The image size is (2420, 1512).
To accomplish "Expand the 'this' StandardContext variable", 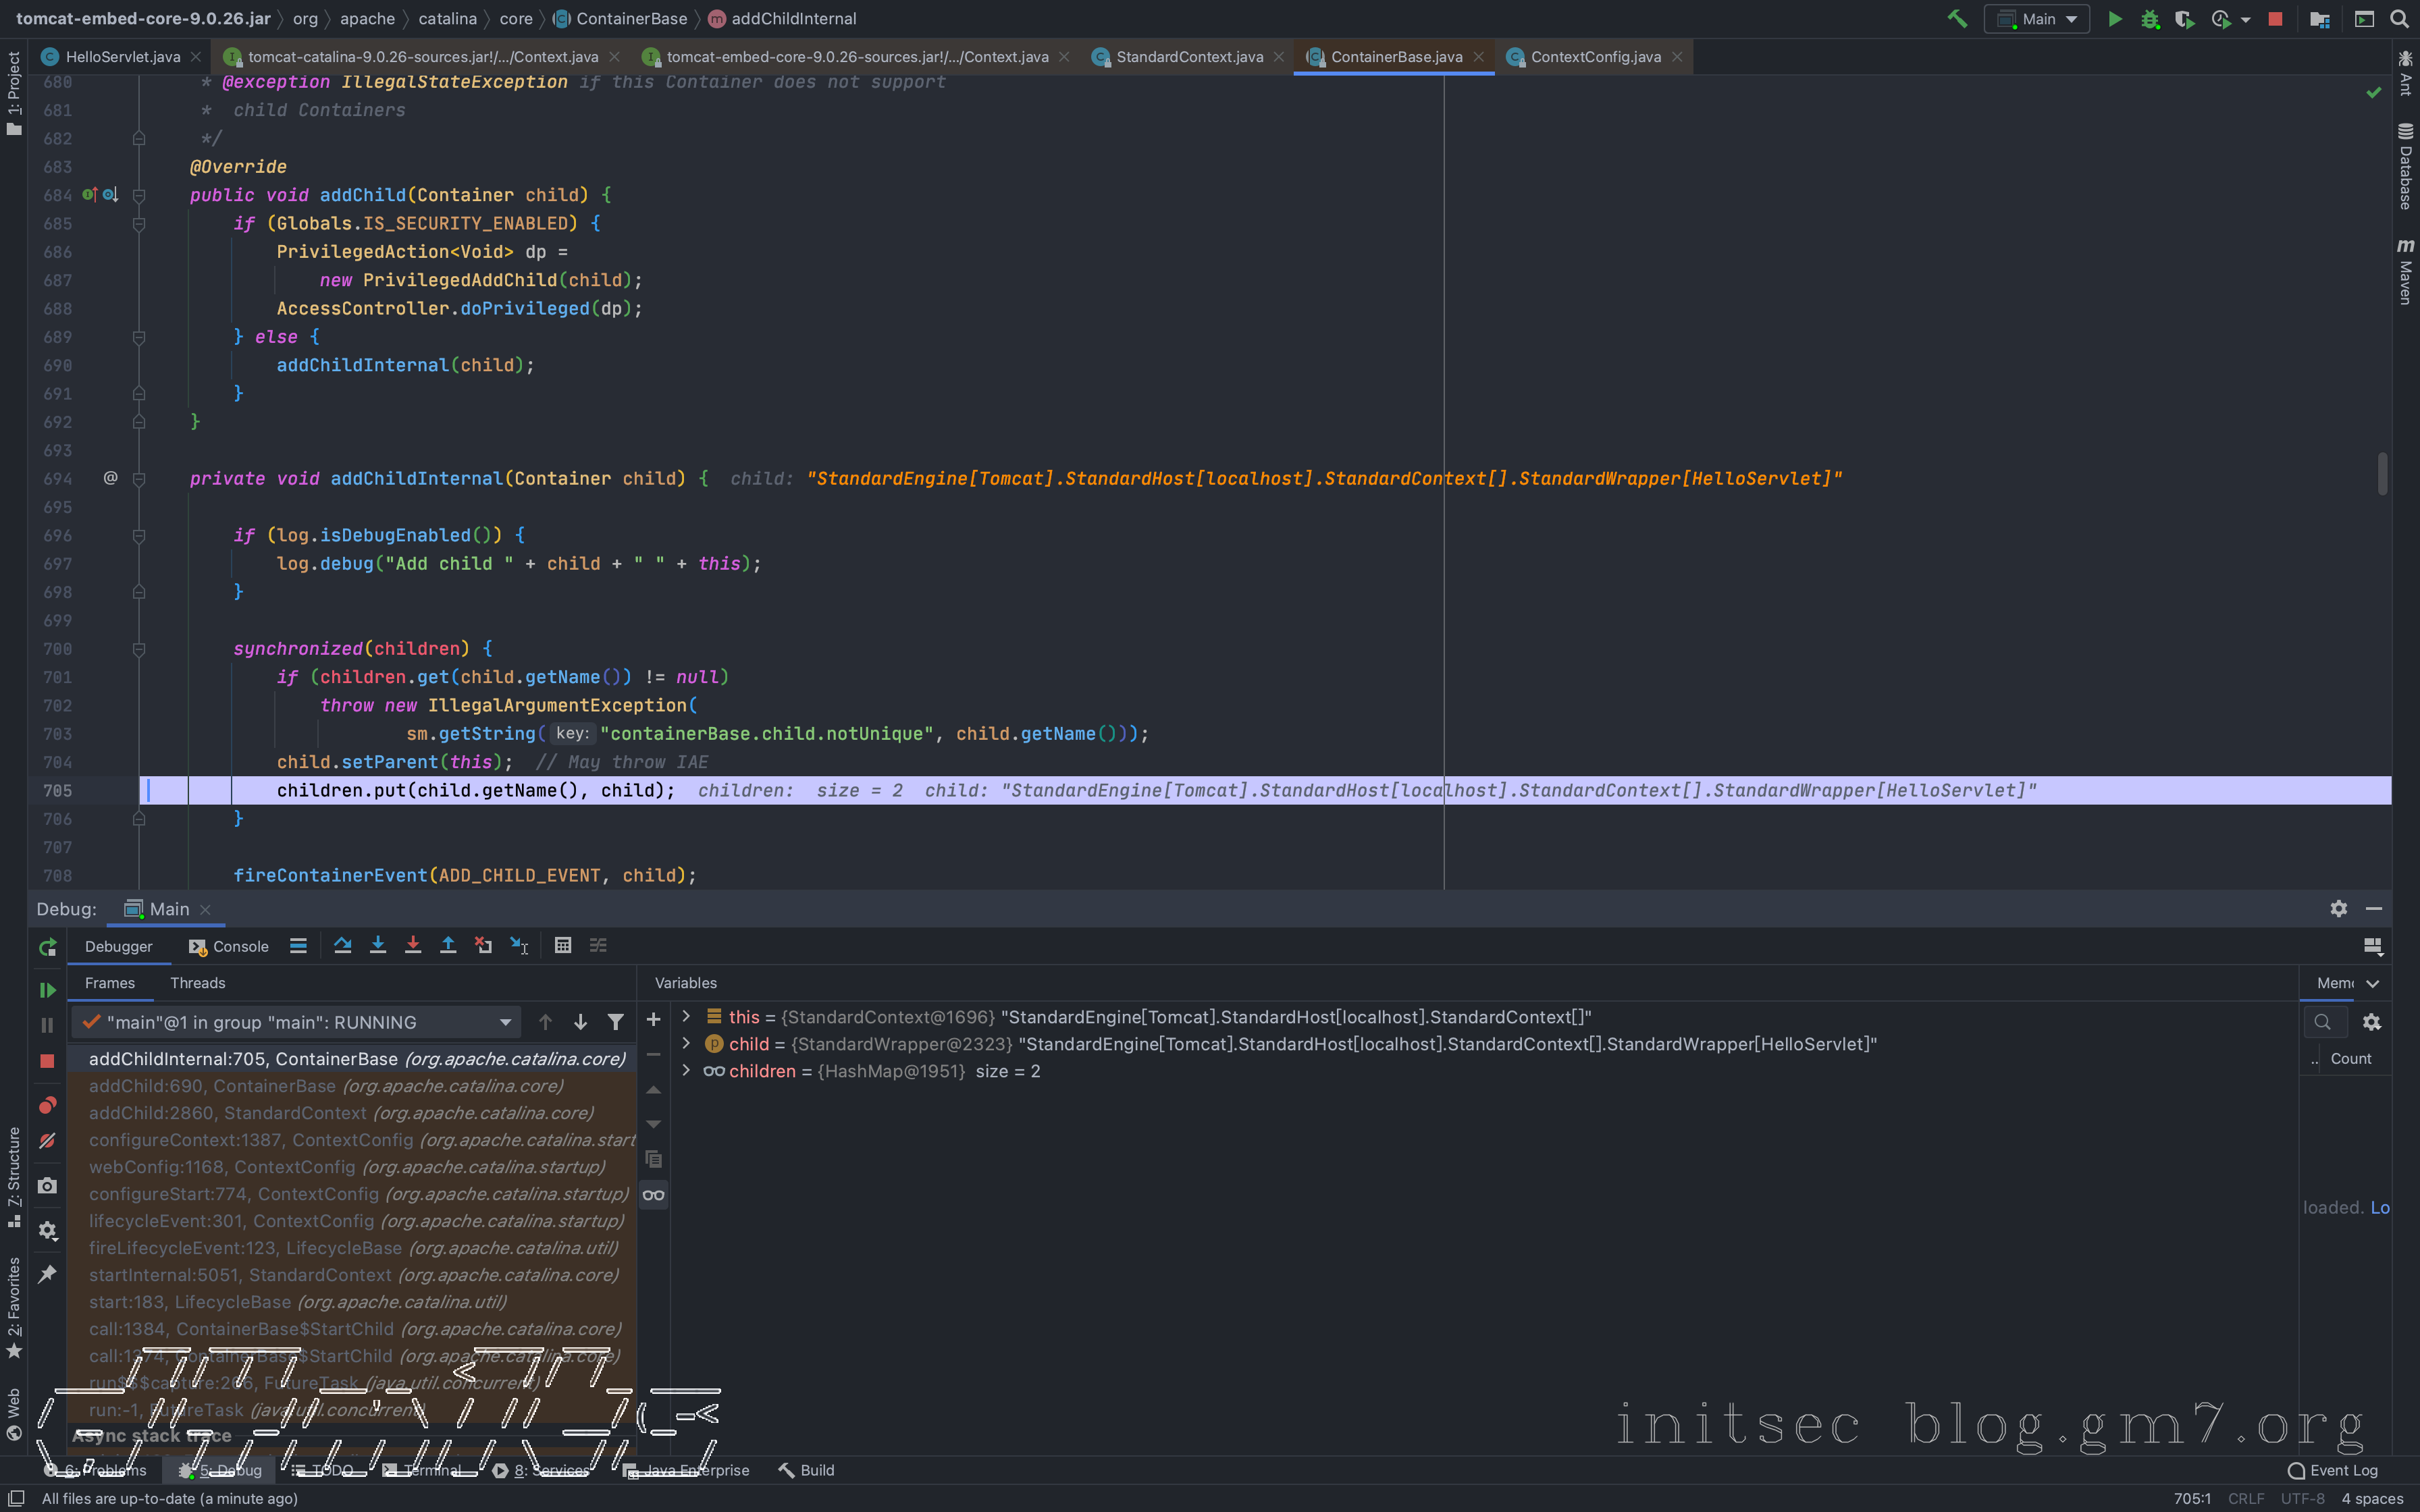I will coord(686,1017).
